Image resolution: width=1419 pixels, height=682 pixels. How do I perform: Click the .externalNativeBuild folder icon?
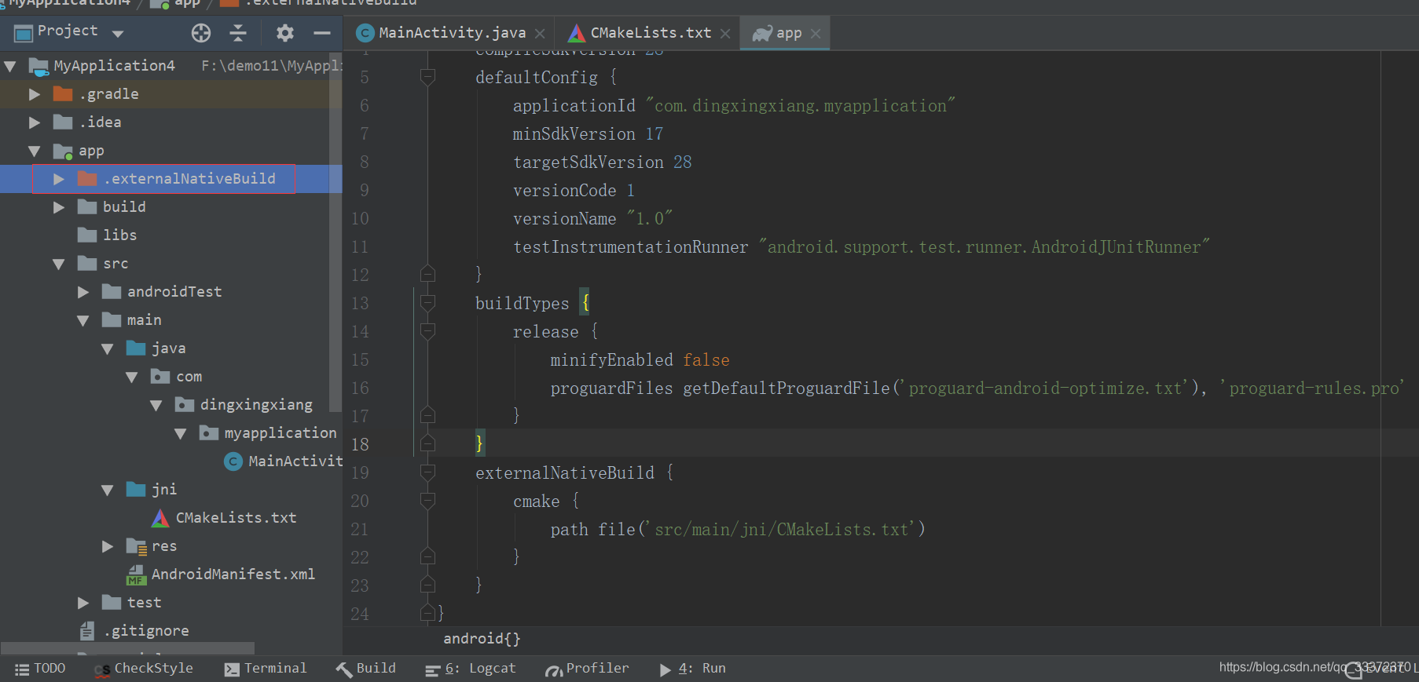click(x=87, y=179)
